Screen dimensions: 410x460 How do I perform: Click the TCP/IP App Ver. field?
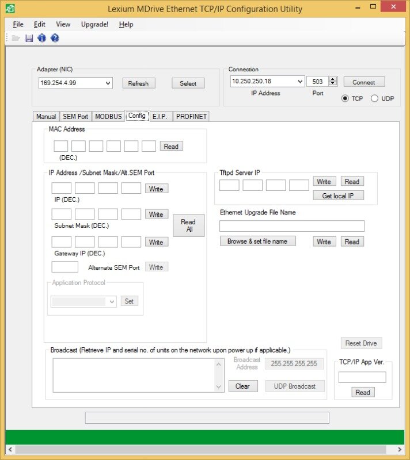tap(362, 377)
